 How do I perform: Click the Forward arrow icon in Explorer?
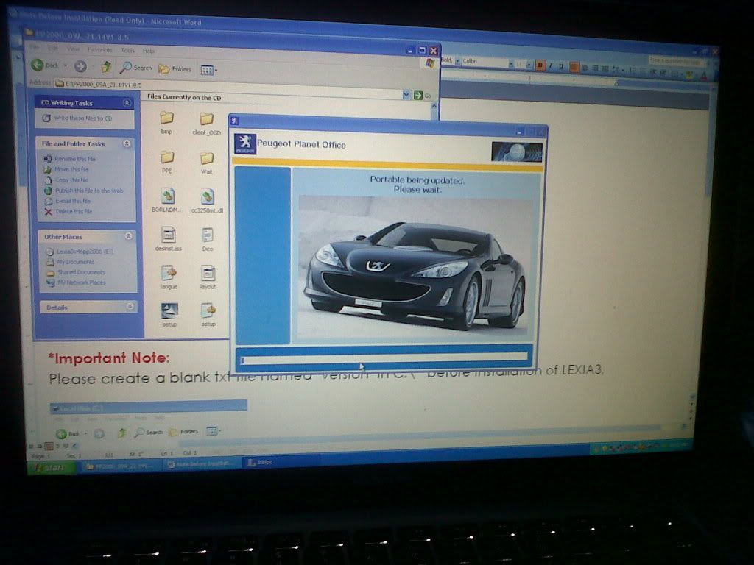click(80, 66)
